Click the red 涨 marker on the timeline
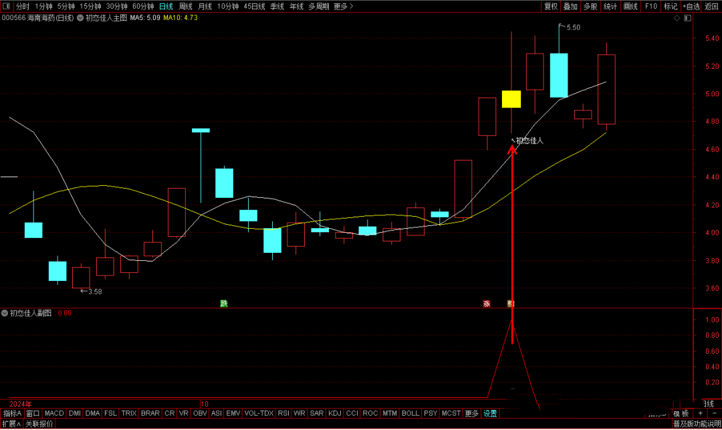Image resolution: width=722 pixels, height=430 pixels. coord(487,304)
